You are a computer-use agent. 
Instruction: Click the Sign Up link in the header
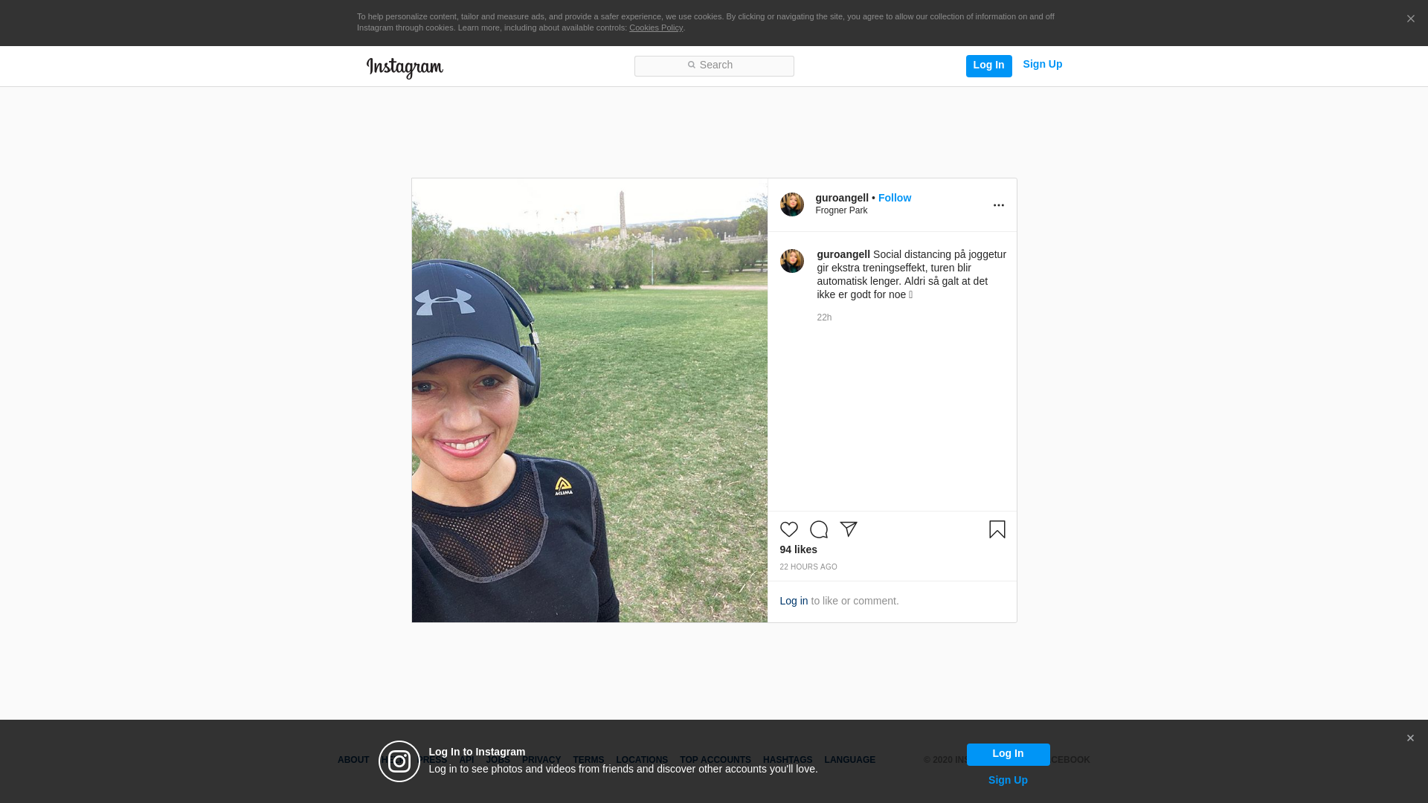coord(1042,65)
